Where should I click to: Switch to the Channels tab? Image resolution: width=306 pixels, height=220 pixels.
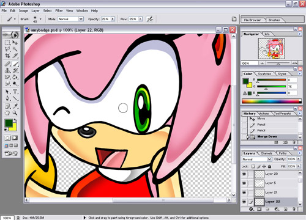coord(266,153)
